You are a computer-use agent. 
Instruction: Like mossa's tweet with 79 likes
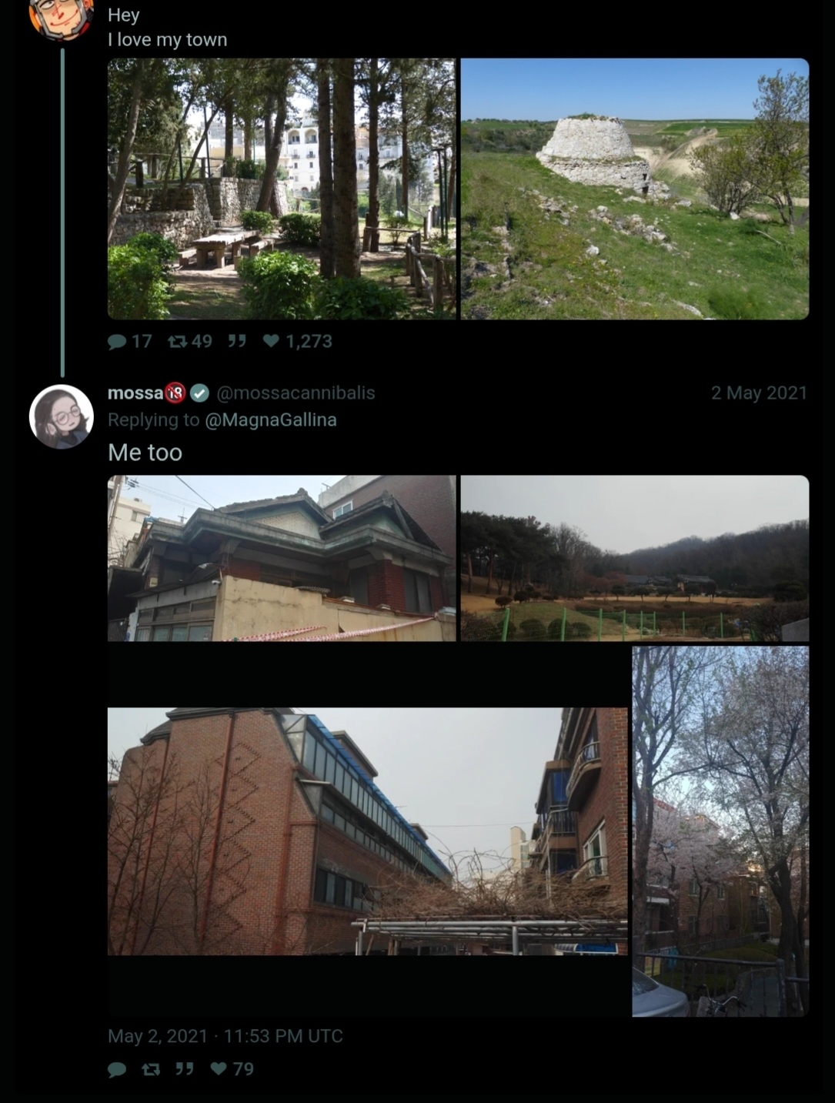click(219, 1069)
